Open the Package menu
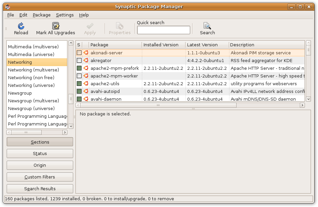 tap(41, 15)
